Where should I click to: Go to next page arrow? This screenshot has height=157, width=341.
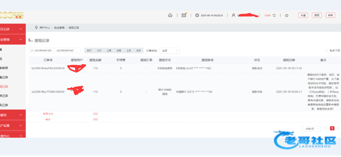(338, 128)
